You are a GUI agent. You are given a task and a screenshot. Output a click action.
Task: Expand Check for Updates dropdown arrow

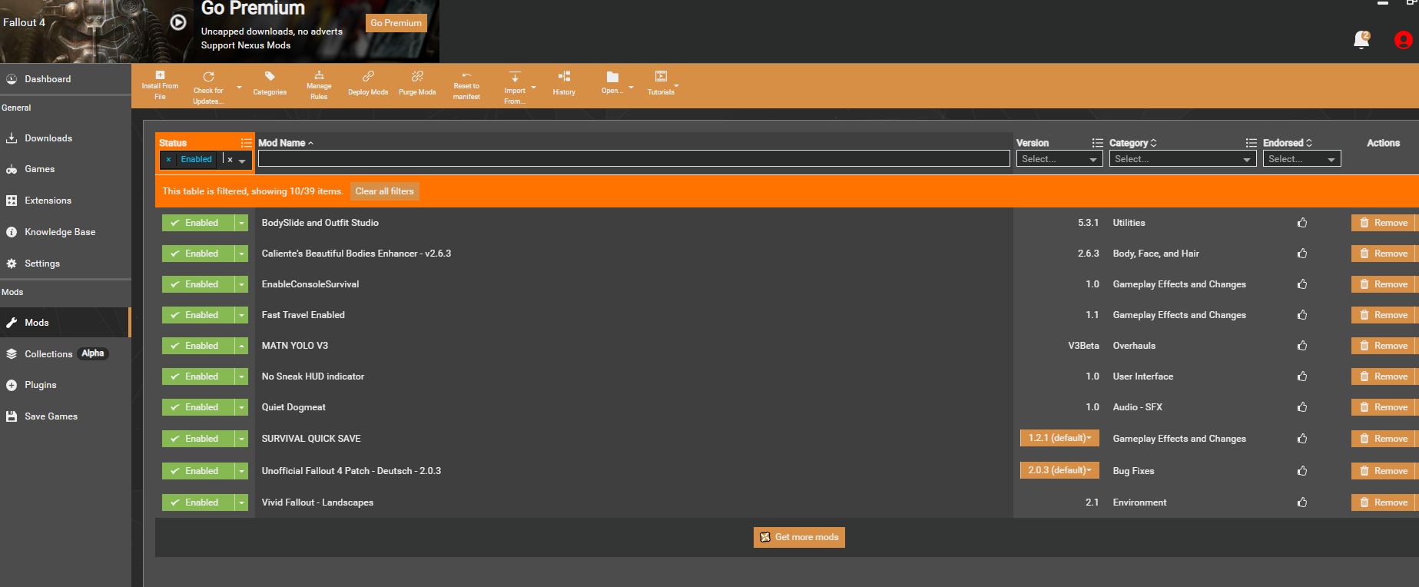pyautogui.click(x=239, y=88)
